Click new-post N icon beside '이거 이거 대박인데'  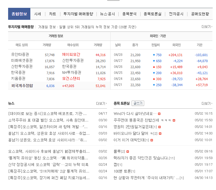click(152, 140)
